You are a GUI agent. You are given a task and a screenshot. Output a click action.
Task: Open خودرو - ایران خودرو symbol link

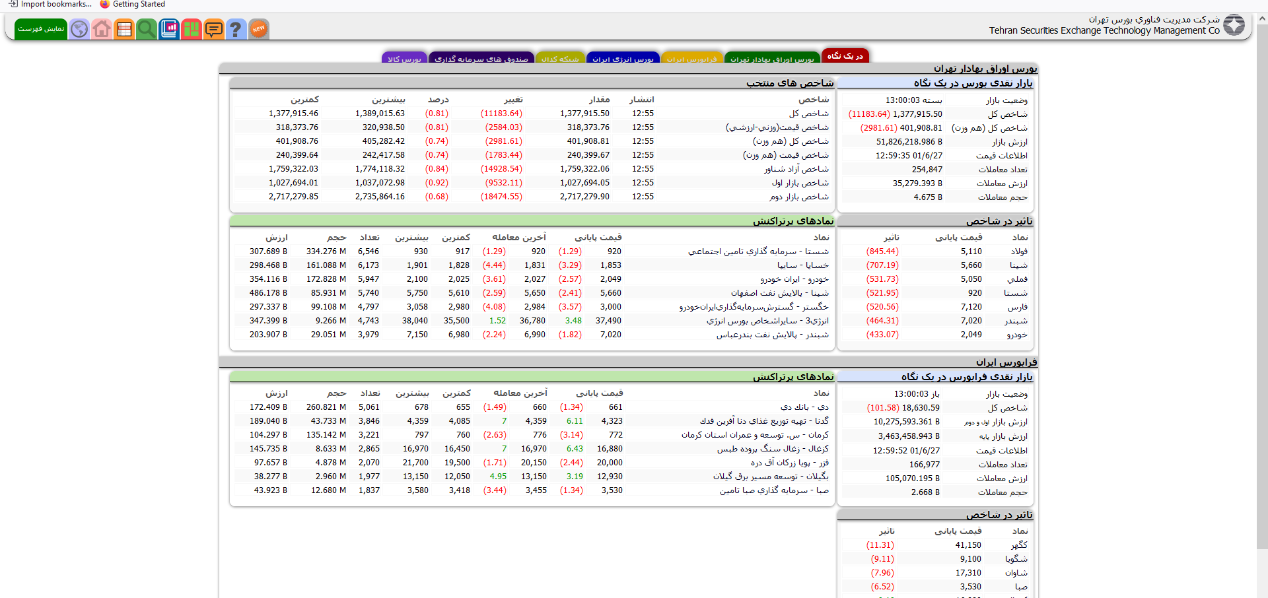click(794, 279)
